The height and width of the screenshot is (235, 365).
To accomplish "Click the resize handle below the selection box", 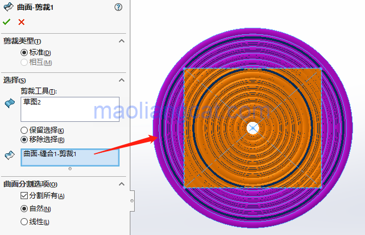I will [70, 169].
